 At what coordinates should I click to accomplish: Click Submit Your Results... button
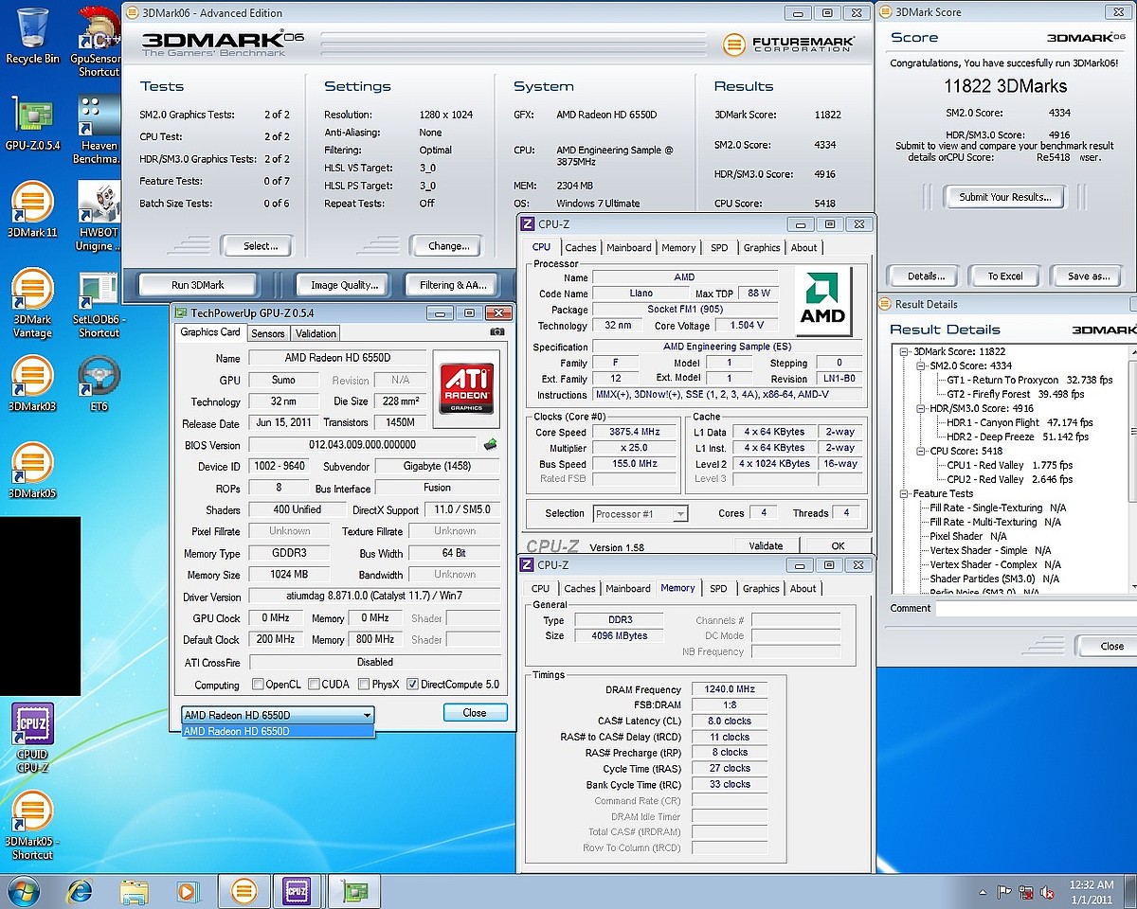coord(1004,197)
